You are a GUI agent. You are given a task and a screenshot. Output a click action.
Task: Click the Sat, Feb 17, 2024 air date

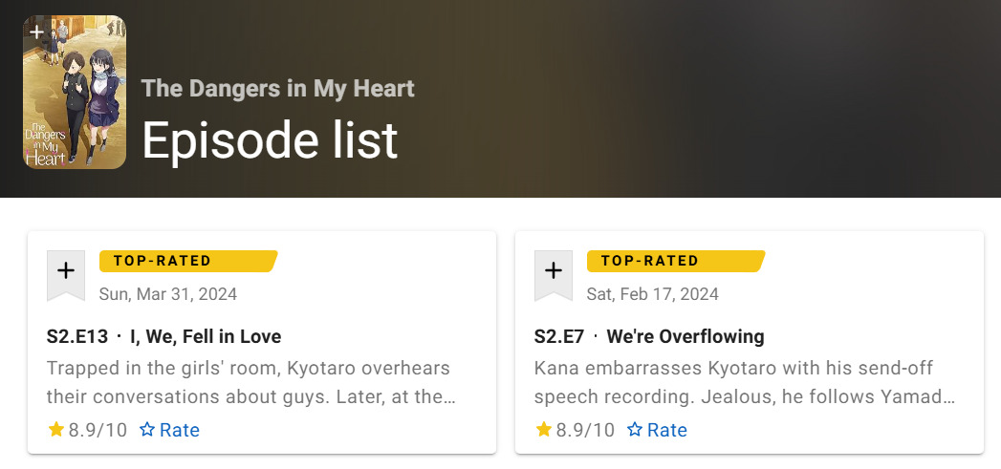tap(653, 293)
